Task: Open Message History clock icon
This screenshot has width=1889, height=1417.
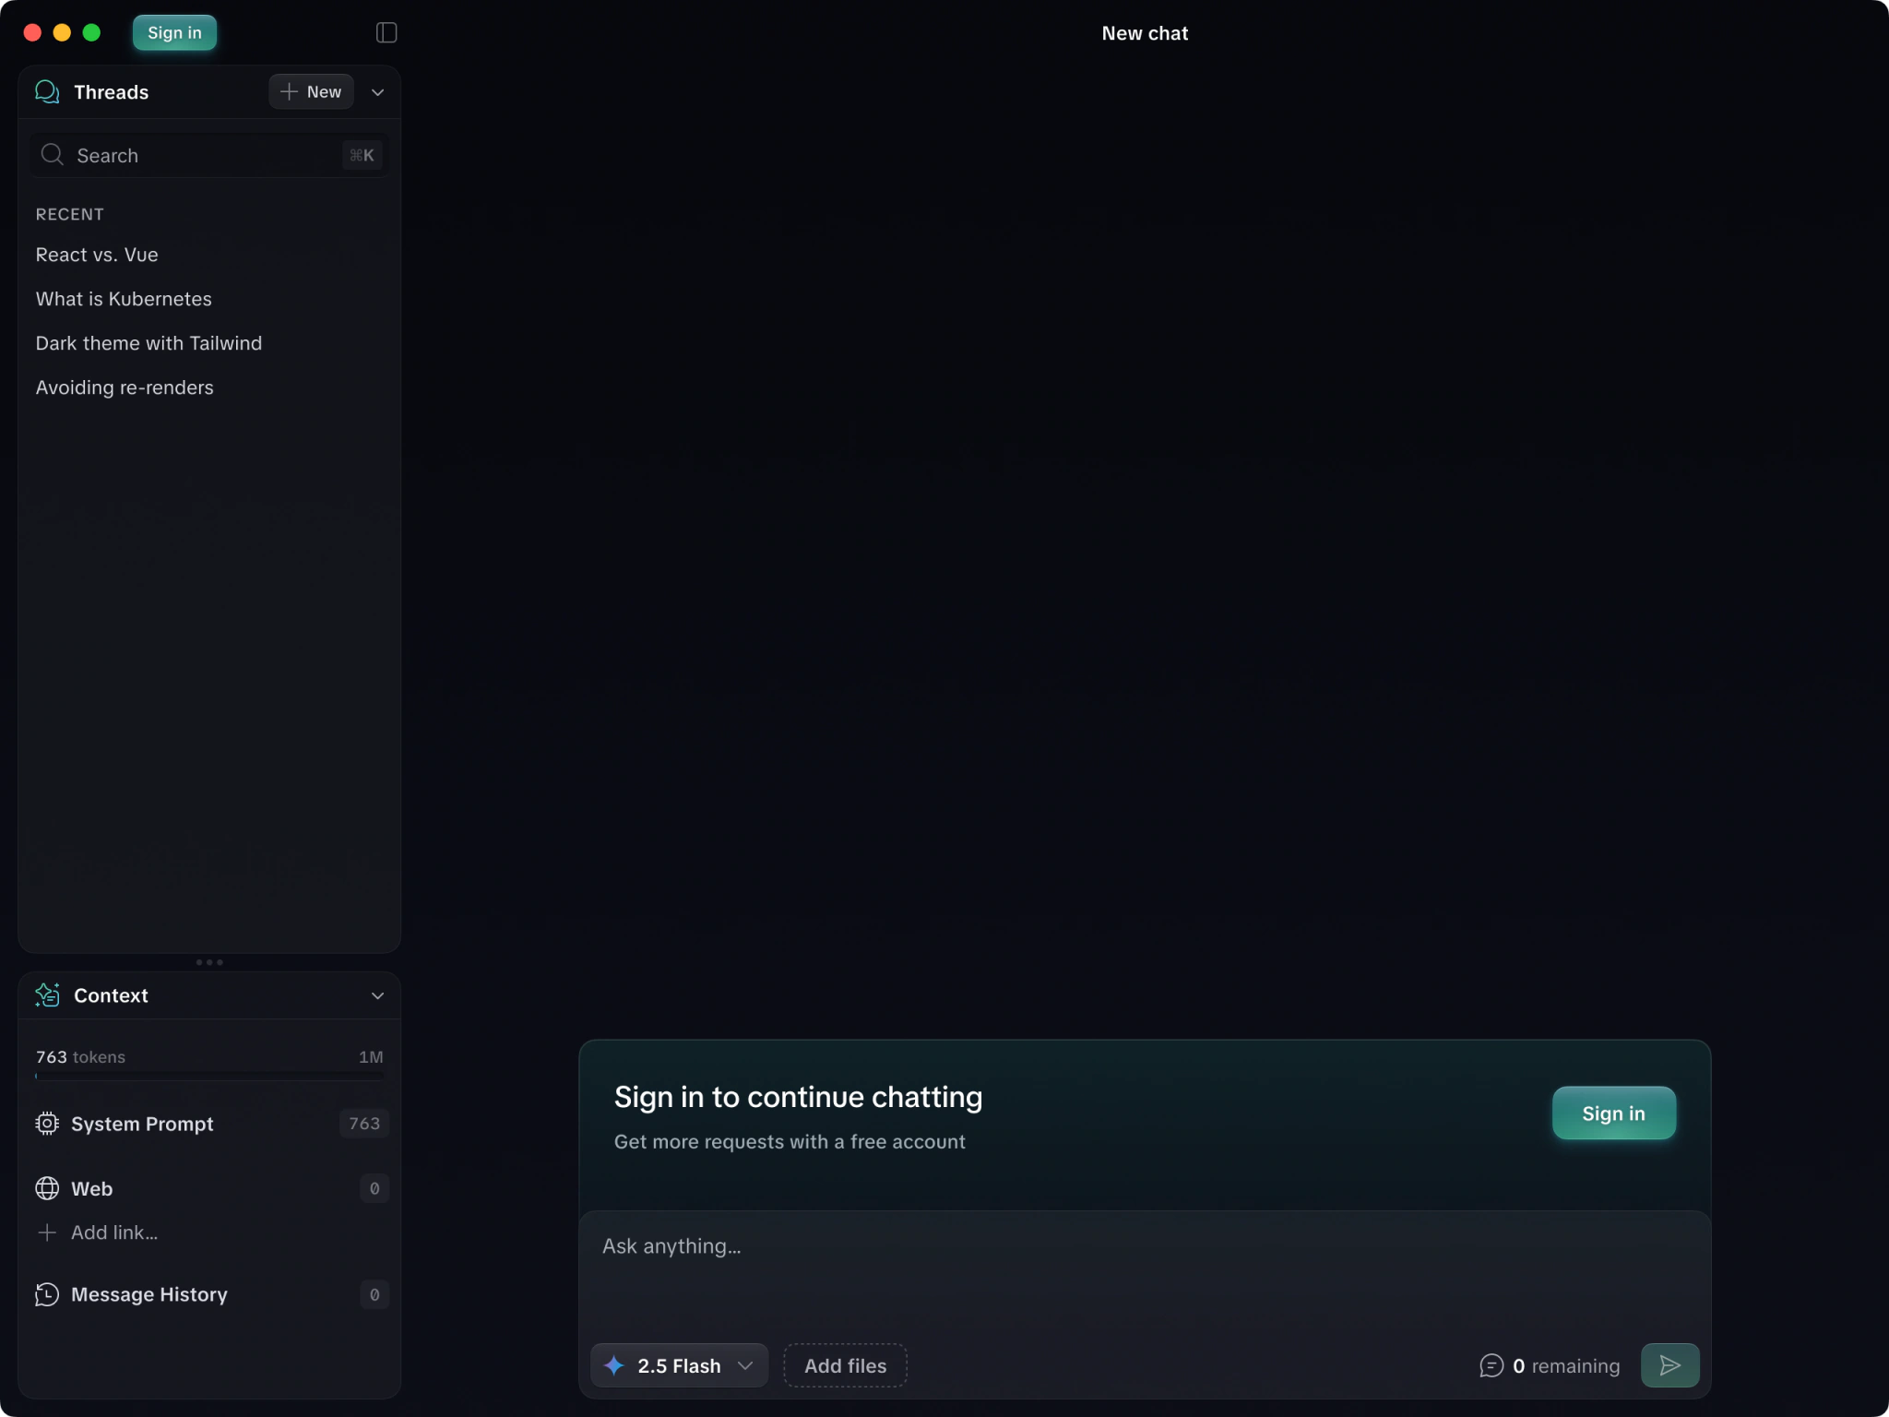Action: tap(45, 1294)
